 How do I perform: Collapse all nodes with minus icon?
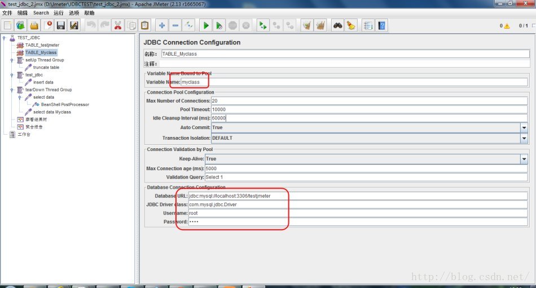point(175,25)
